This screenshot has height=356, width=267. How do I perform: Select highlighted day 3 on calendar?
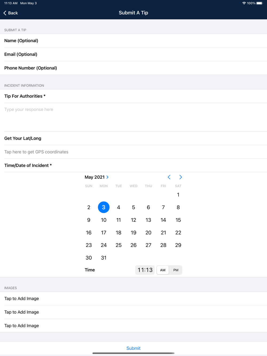coord(104,207)
